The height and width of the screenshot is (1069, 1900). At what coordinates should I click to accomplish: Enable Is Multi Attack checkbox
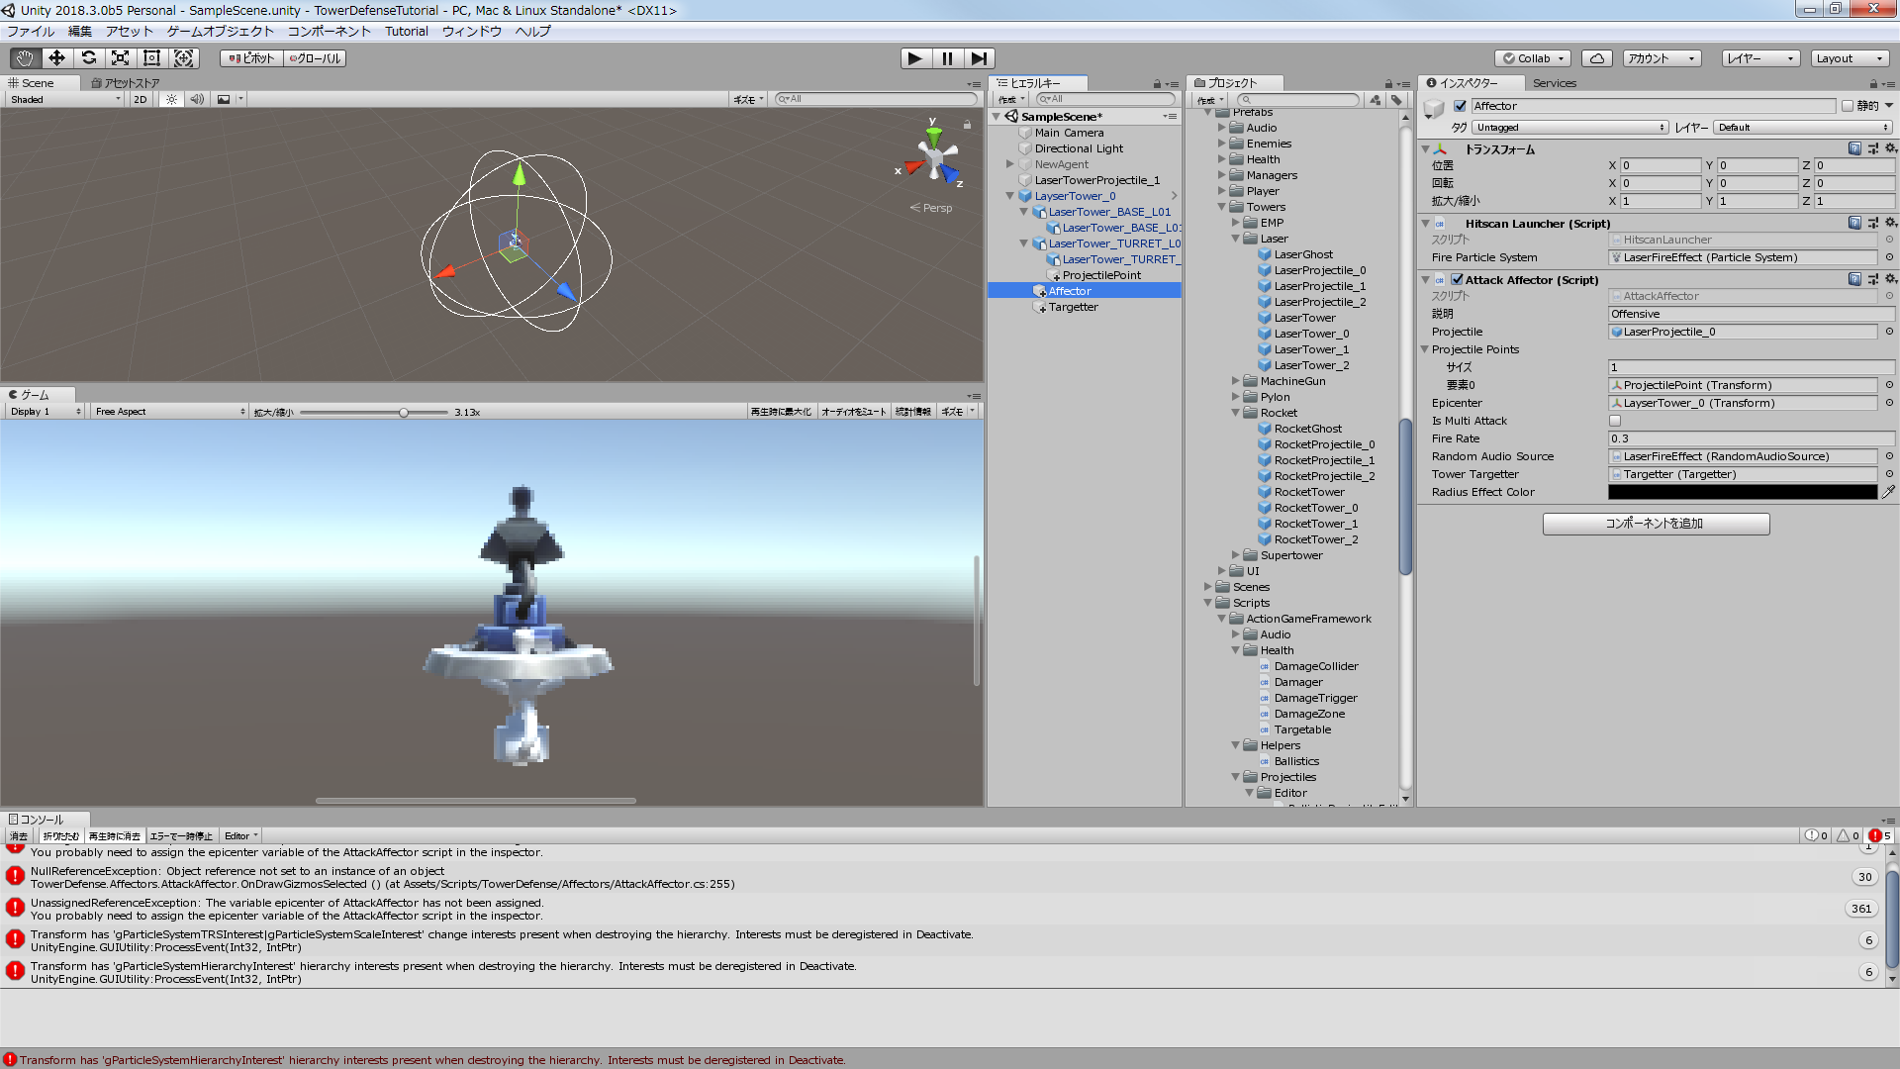1615,421
